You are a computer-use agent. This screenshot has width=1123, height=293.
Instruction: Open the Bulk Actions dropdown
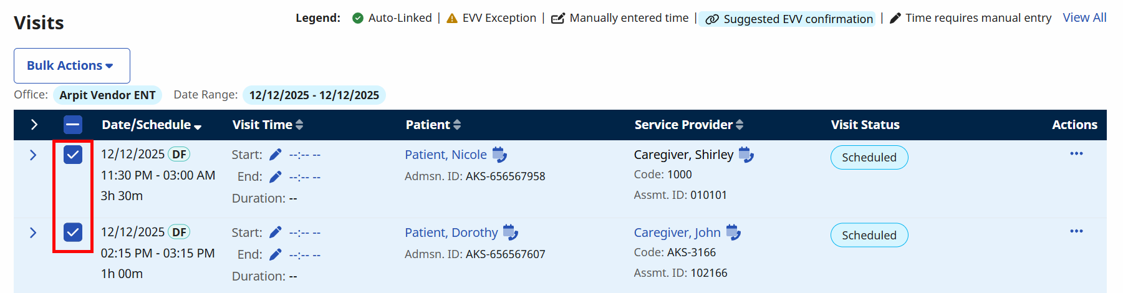point(72,65)
